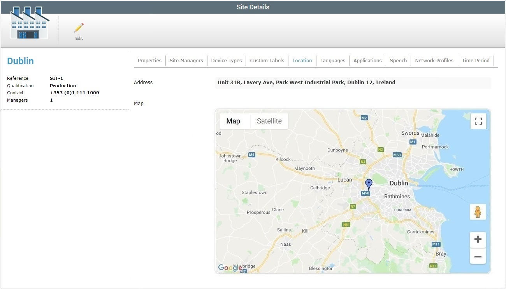
Task: Enter fullscreen mode on the map
Action: (478, 121)
